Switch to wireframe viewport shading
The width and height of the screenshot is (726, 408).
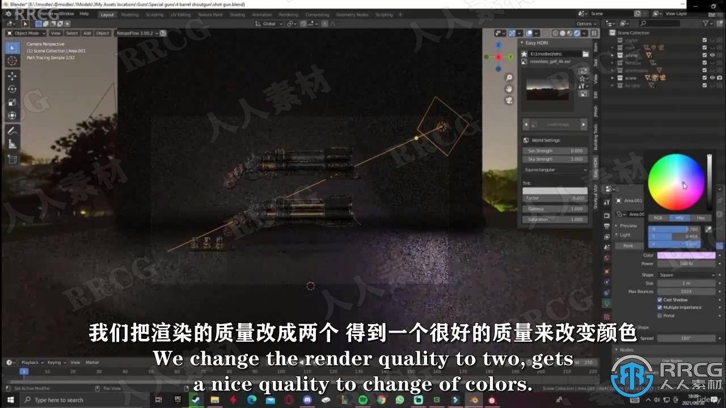click(554, 33)
